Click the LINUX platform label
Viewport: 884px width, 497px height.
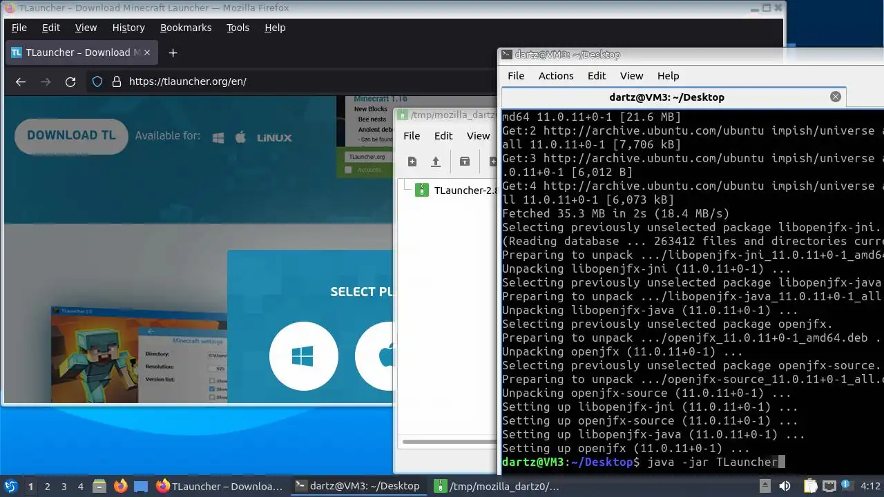coord(274,137)
